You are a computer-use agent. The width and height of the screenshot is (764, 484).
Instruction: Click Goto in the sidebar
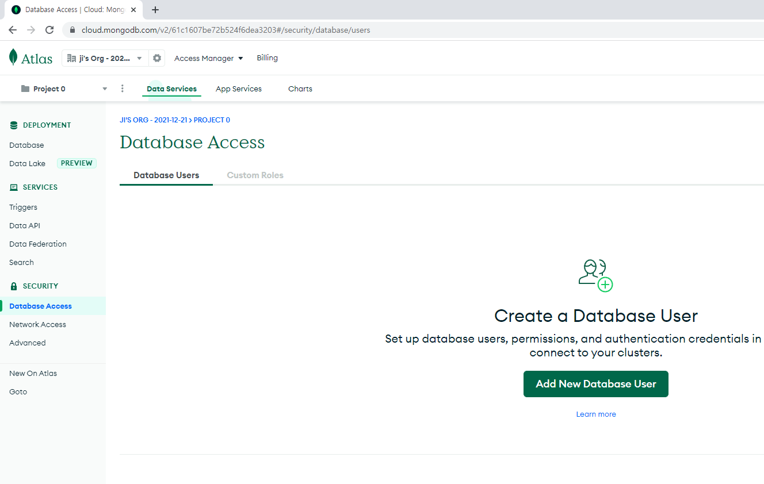(x=18, y=391)
